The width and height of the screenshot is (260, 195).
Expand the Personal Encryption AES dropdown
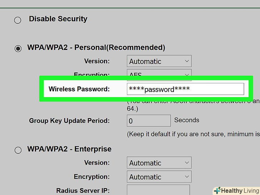(x=159, y=73)
